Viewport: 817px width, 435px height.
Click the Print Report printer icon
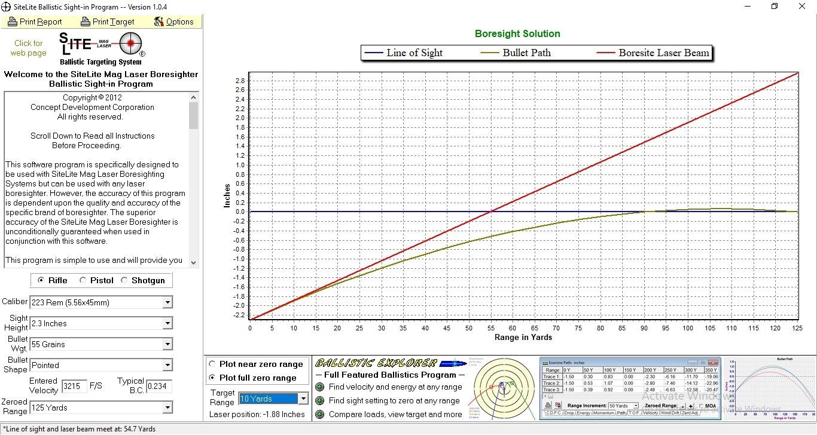12,22
